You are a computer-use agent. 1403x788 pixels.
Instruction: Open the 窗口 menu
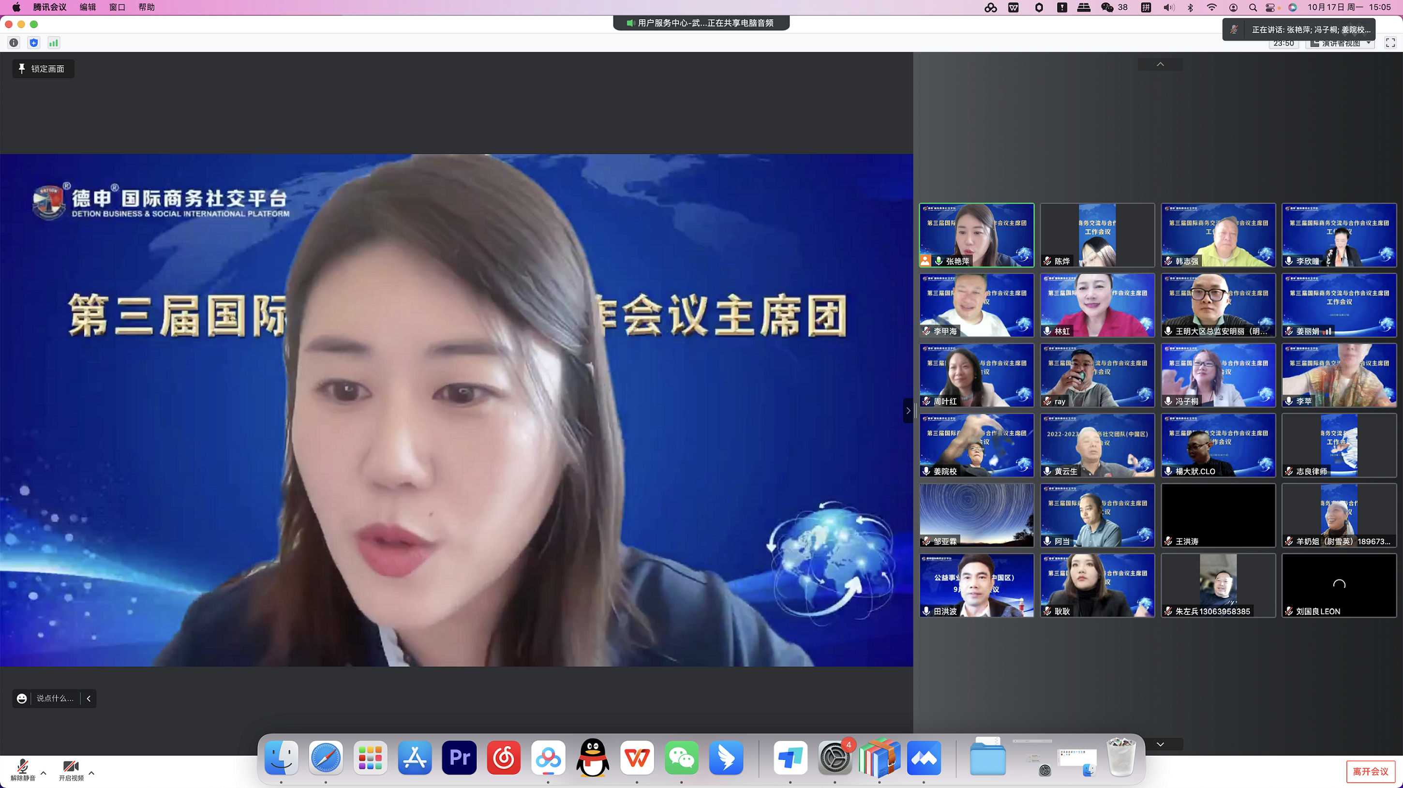point(117,7)
